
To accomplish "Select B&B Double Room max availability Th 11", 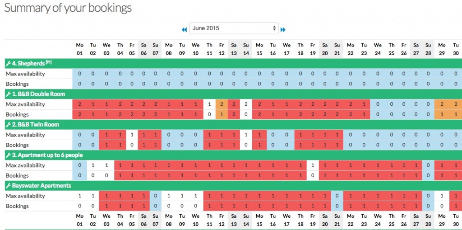I will [x=209, y=104].
